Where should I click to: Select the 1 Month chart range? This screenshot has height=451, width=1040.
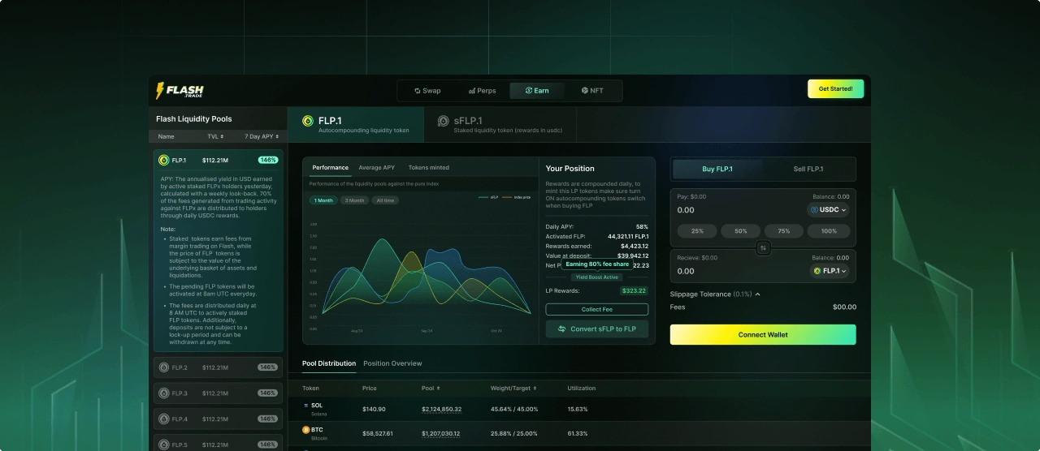click(x=323, y=200)
